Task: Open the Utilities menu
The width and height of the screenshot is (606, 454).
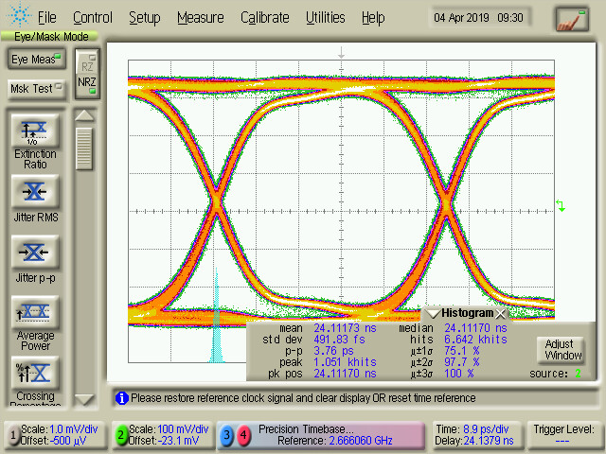Action: [x=326, y=17]
